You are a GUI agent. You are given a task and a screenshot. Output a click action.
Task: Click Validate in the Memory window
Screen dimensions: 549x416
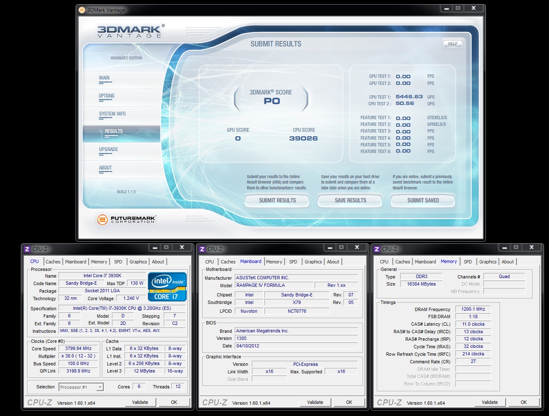click(490, 402)
